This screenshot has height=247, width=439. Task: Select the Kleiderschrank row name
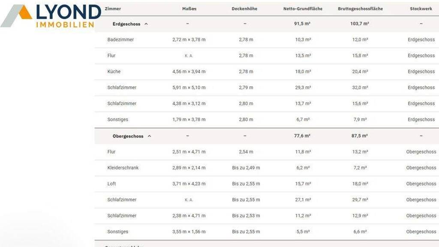tap(123, 168)
